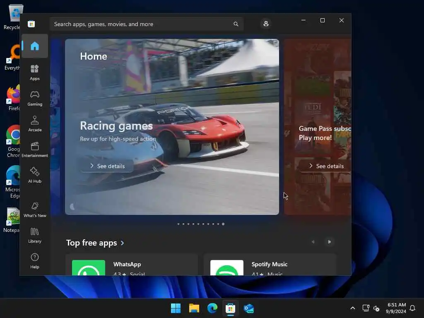Click the Top free apps heading
Screen dimensions: 424x318
pyautogui.click(x=92, y=243)
